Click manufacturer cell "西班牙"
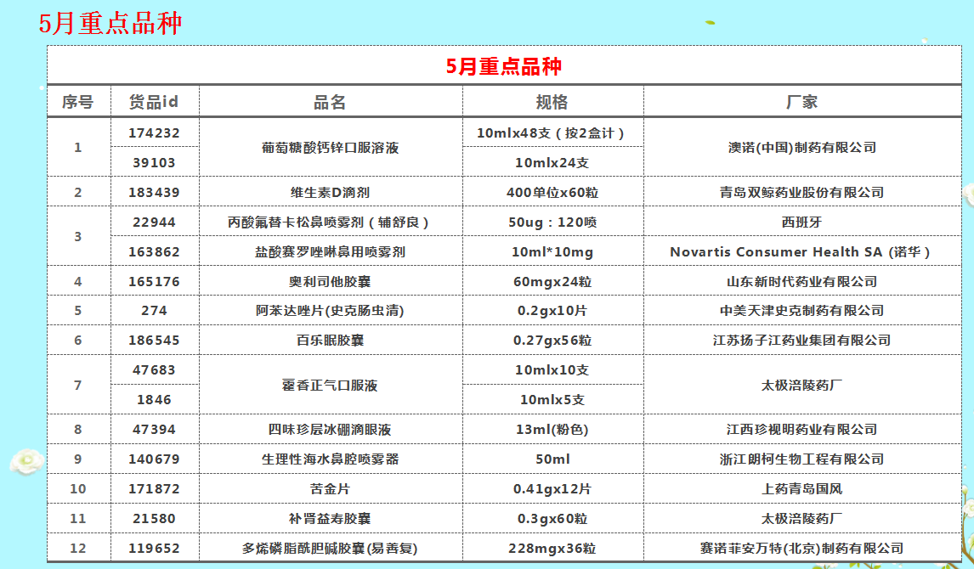The height and width of the screenshot is (569, 974). [x=802, y=223]
